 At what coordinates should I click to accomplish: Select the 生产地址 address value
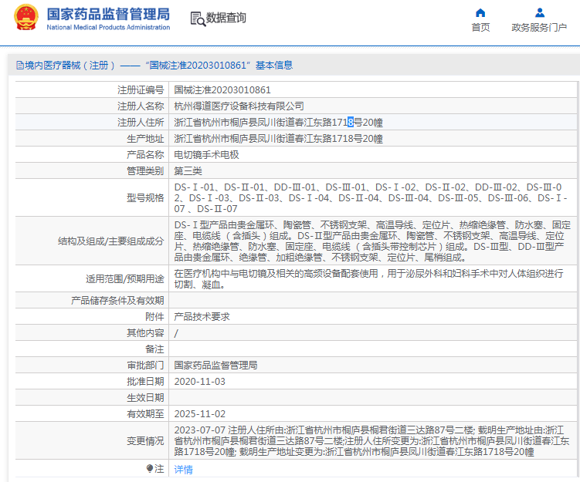[279, 139]
